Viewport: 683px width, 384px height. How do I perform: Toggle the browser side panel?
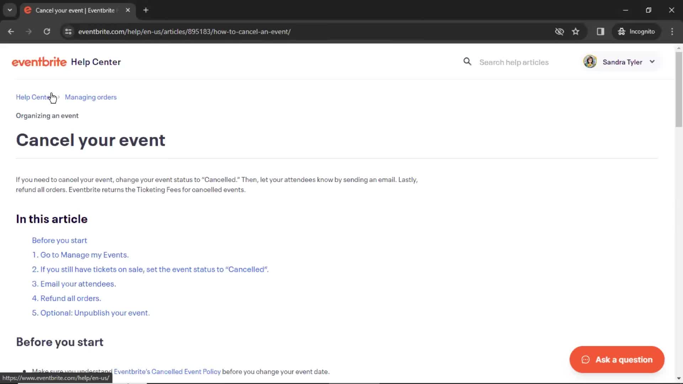click(x=600, y=32)
